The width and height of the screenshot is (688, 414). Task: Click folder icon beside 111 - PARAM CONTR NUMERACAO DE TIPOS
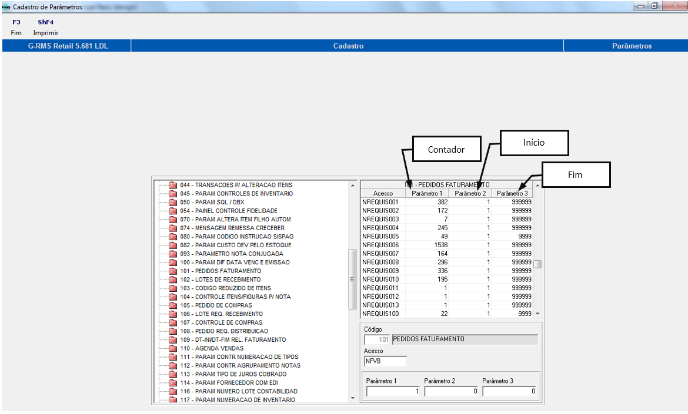tap(173, 357)
